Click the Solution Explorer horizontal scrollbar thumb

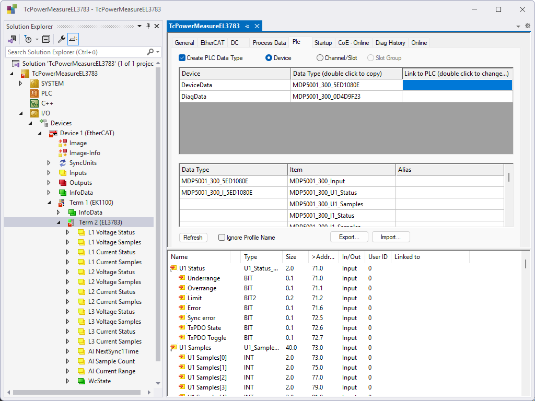coord(77,392)
